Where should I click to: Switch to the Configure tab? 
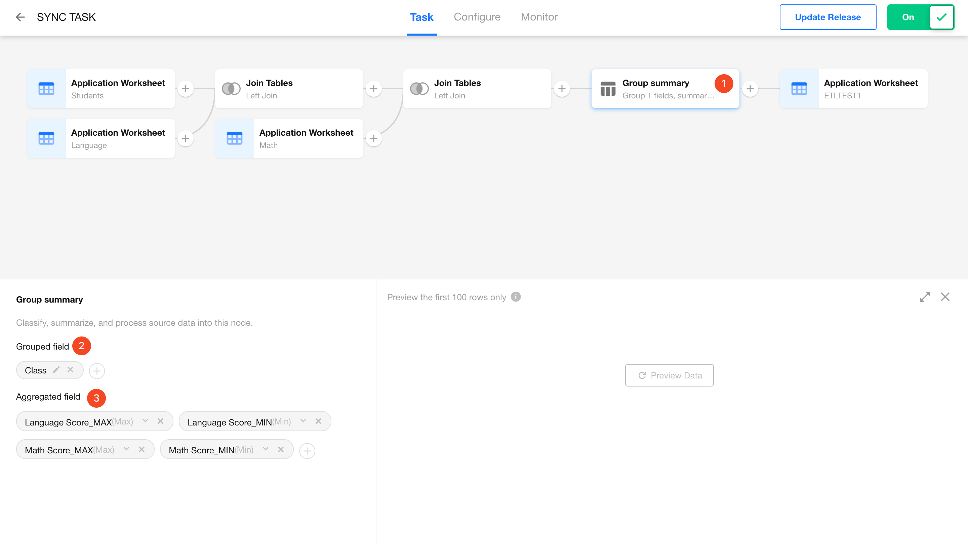tap(477, 17)
